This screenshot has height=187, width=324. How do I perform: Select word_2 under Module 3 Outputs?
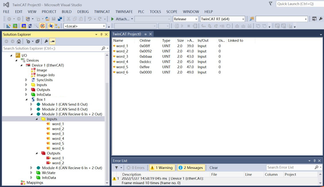[58, 163]
